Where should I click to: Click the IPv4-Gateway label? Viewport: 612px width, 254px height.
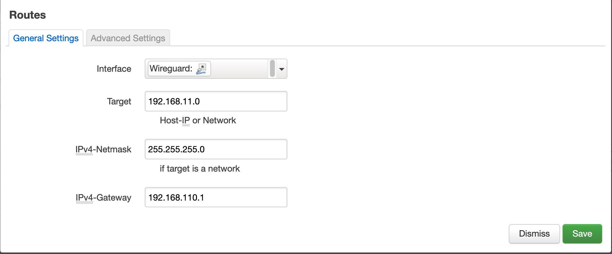click(103, 198)
